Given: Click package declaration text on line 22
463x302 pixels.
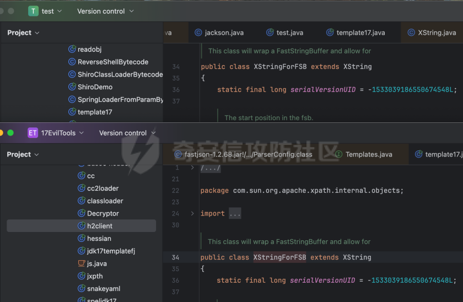Looking at the screenshot, I should [302, 191].
